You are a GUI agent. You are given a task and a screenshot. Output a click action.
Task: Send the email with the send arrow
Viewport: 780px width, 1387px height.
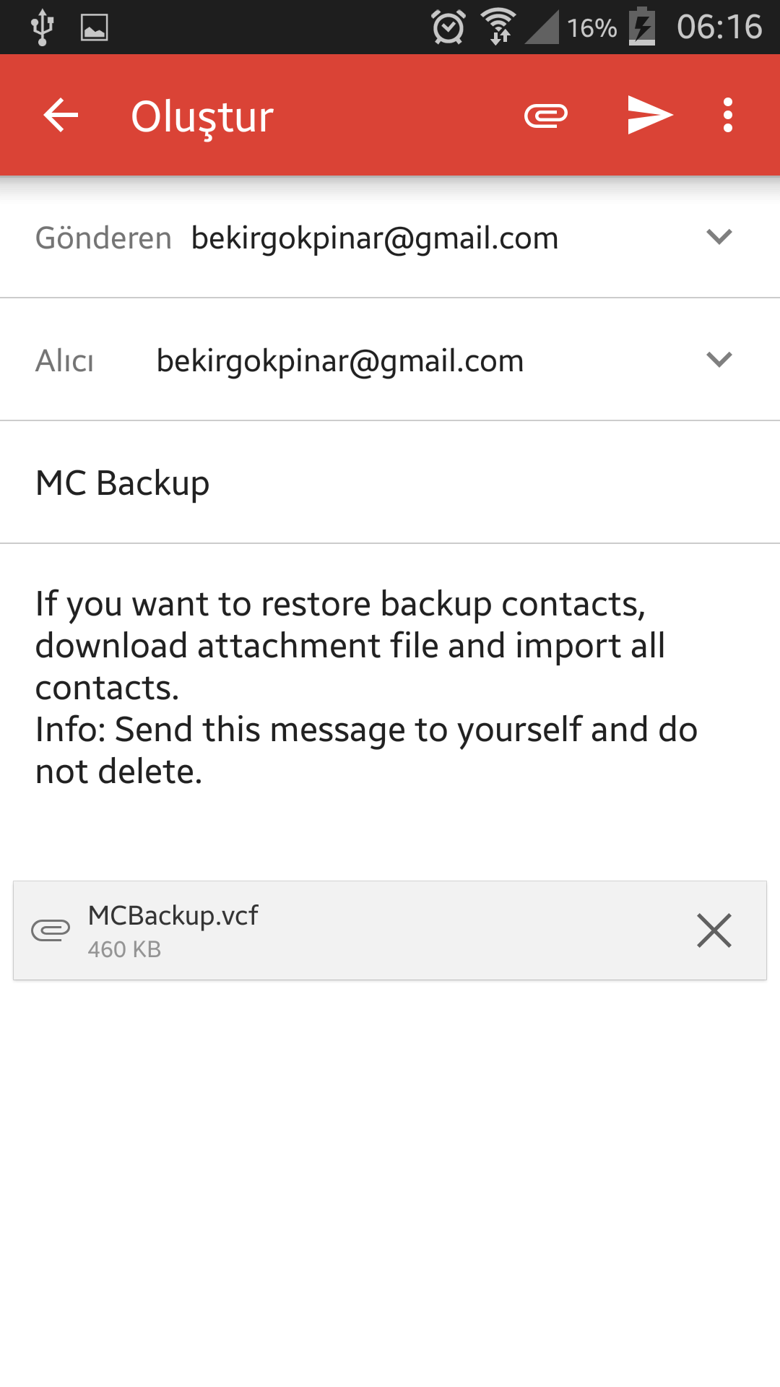click(649, 116)
